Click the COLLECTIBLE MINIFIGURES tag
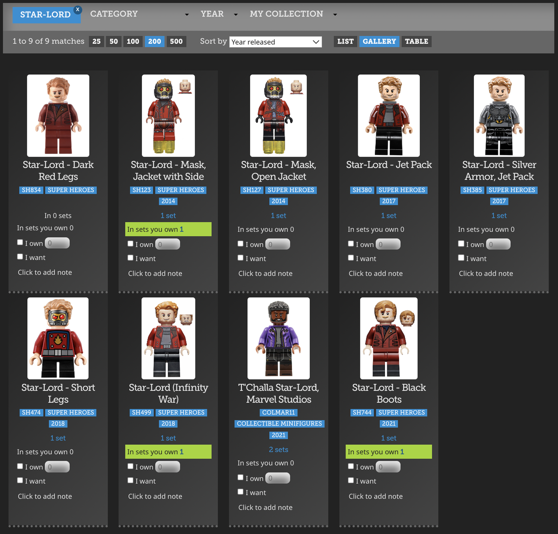The height and width of the screenshot is (534, 558). pos(279,424)
